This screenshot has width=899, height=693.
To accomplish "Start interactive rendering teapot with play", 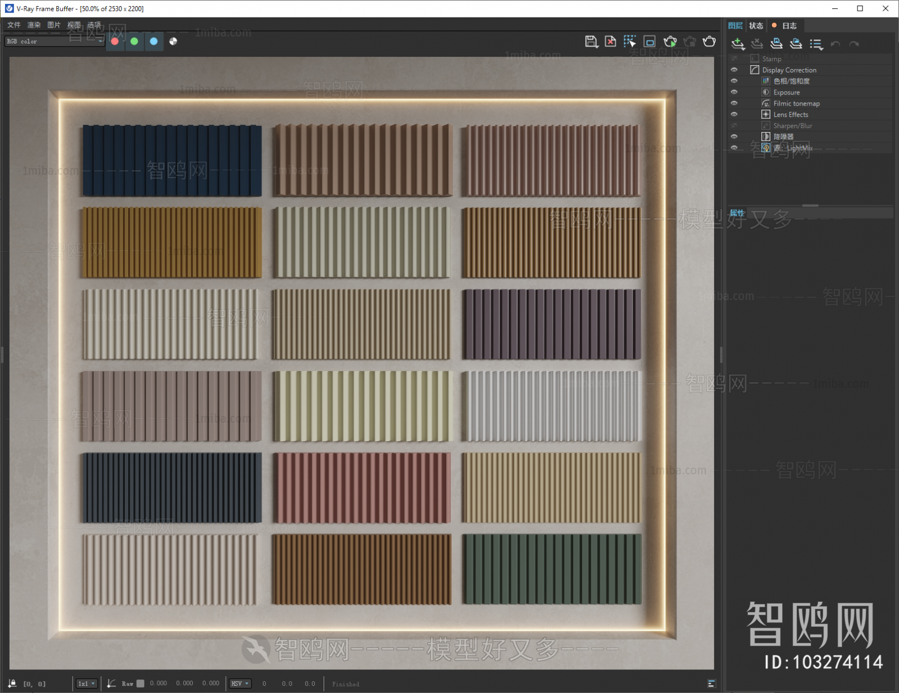I will (670, 42).
